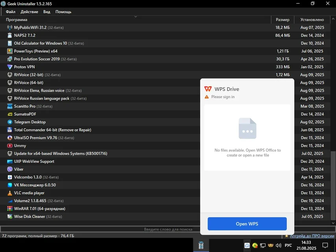This screenshot has width=336, height=252.
Task: Select the Volume2 1.1.8.465 icon
Action: pyautogui.click(x=10, y=201)
